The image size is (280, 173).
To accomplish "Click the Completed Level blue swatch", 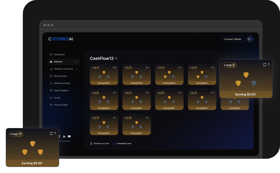I will coord(114,143).
